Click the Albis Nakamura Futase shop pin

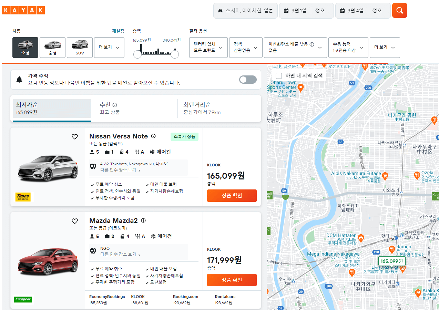pyautogui.click(x=385, y=176)
